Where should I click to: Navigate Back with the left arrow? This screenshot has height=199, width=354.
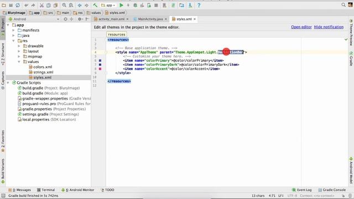click(x=80, y=5)
